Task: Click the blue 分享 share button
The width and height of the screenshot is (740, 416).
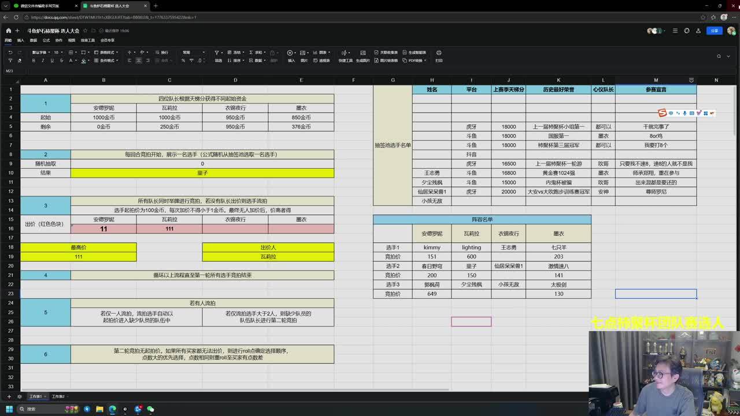Action: coord(715,31)
